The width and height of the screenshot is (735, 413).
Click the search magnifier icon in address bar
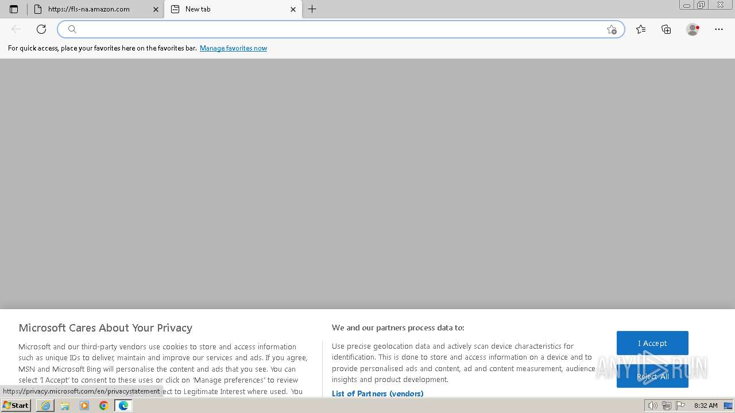(x=72, y=29)
